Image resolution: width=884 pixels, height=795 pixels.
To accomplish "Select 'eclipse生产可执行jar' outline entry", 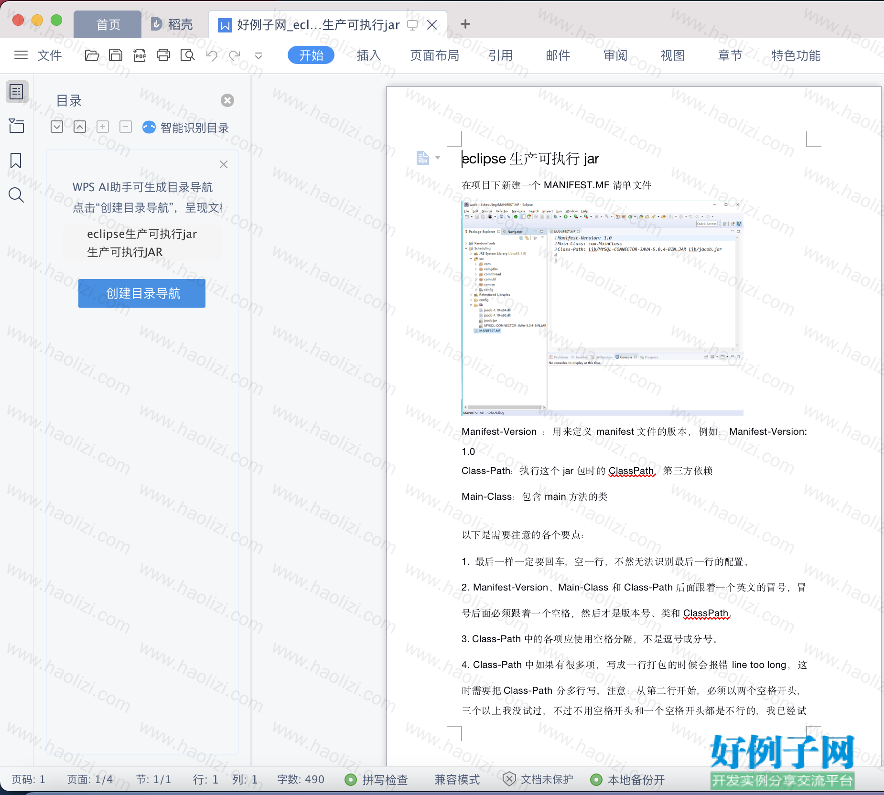I will (x=142, y=234).
